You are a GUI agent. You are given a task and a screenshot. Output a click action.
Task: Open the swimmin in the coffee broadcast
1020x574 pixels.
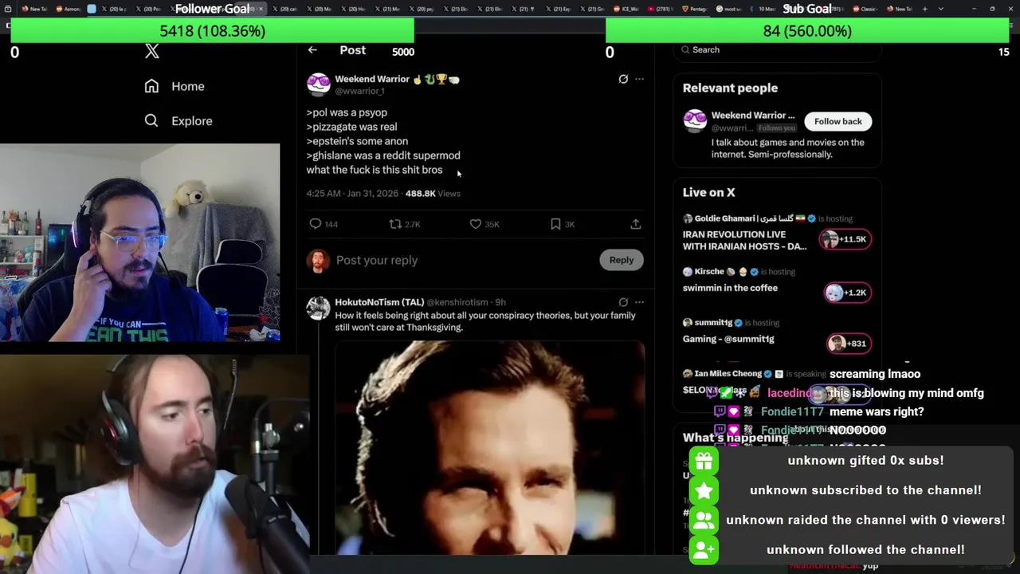730,288
